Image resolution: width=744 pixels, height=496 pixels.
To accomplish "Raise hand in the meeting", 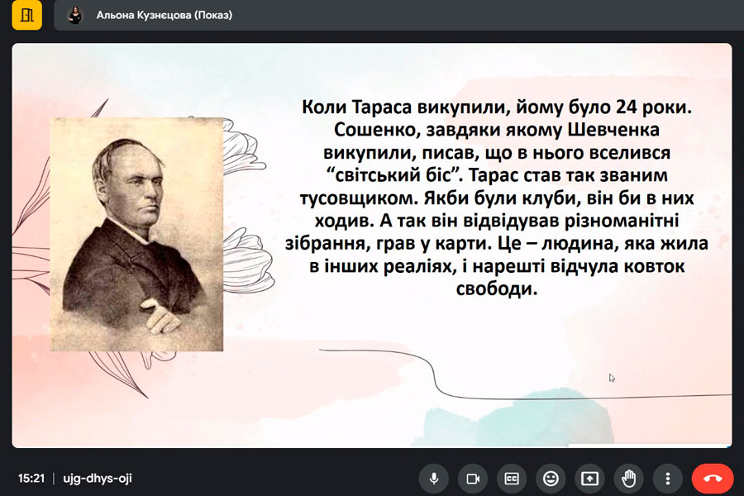I will 629,479.
